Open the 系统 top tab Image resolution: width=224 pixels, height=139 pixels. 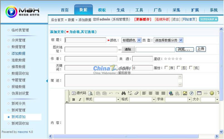pyautogui.click(x=214, y=10)
